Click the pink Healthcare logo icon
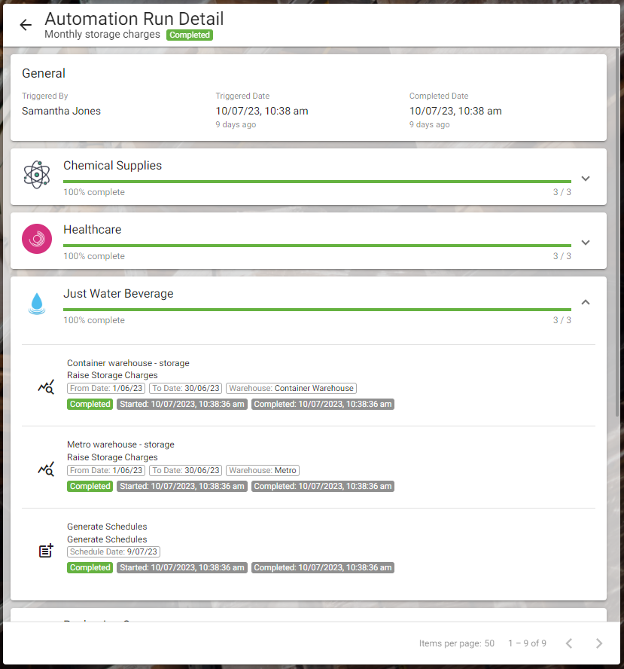 pos(37,239)
